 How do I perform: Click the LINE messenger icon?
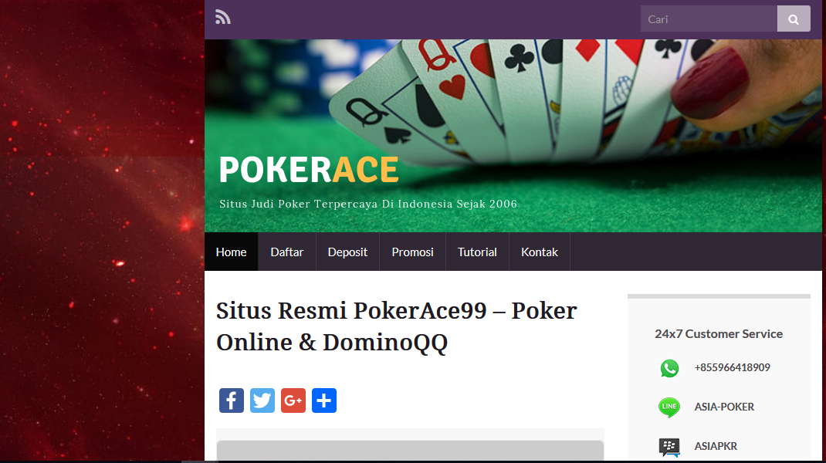click(669, 407)
